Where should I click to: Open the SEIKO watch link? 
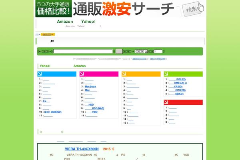(176, 94)
